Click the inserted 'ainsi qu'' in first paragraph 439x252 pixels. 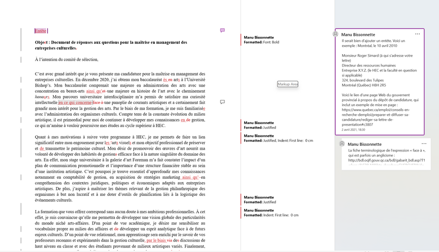tap(96, 91)
